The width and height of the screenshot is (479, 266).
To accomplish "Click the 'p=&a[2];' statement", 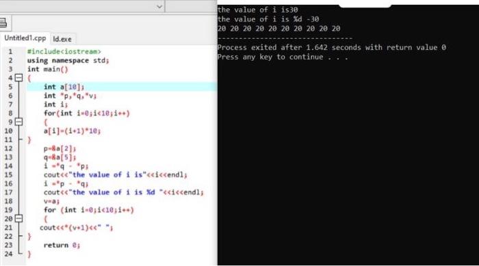I will click(60, 148).
